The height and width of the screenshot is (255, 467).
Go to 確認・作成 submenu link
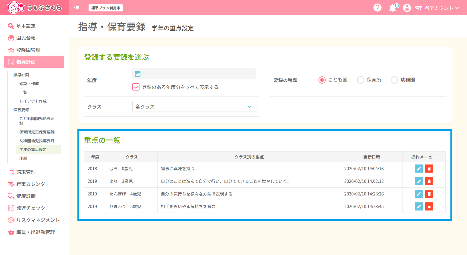pyautogui.click(x=29, y=84)
